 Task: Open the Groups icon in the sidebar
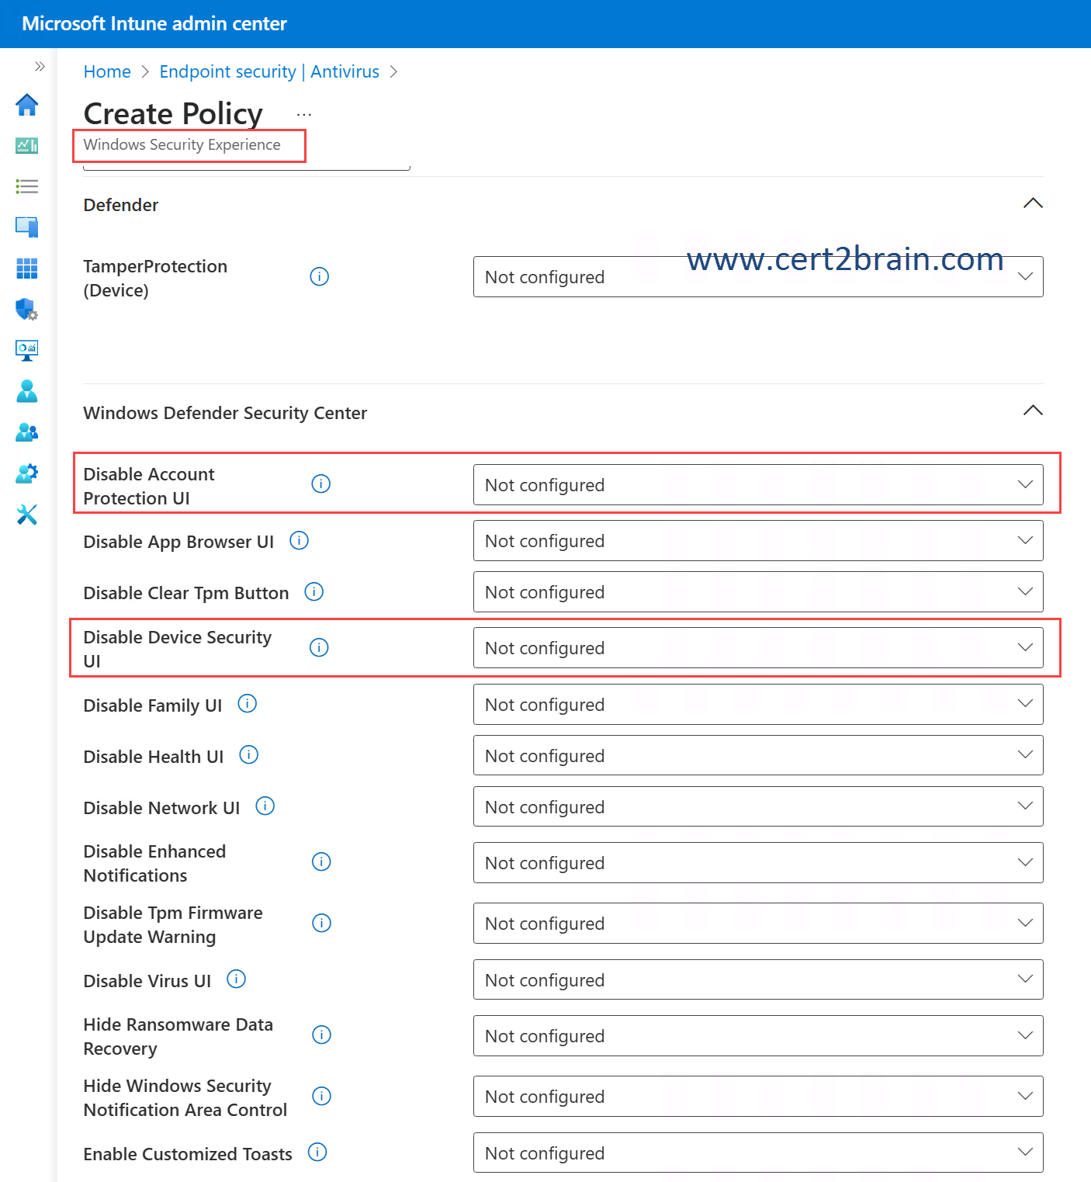point(27,432)
